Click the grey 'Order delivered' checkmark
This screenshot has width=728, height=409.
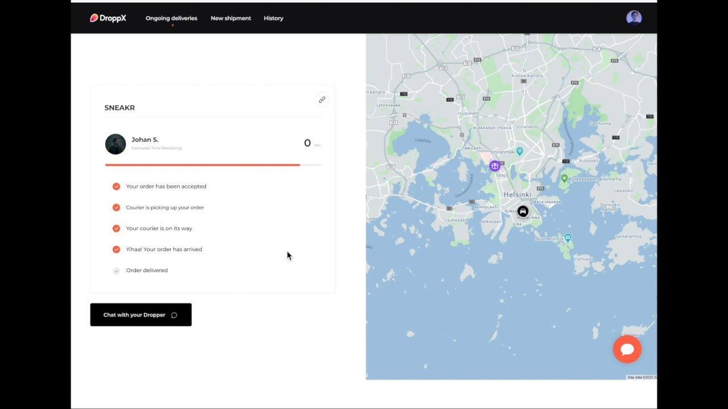116,271
